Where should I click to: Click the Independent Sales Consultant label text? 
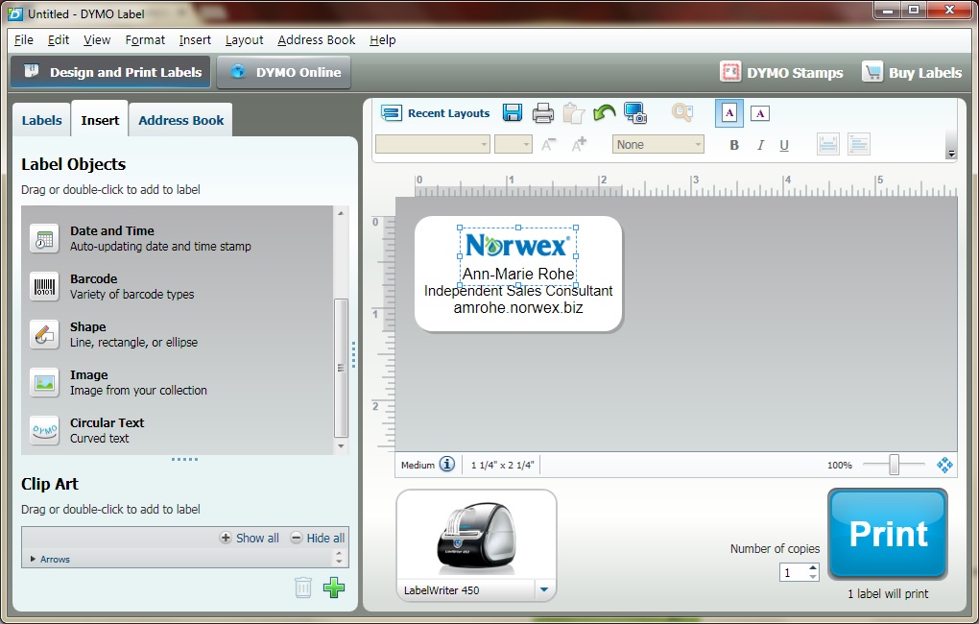(x=518, y=291)
